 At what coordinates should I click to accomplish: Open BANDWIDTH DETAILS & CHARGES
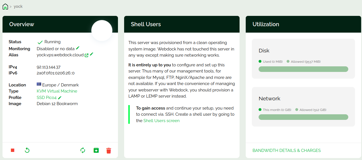point(286,151)
